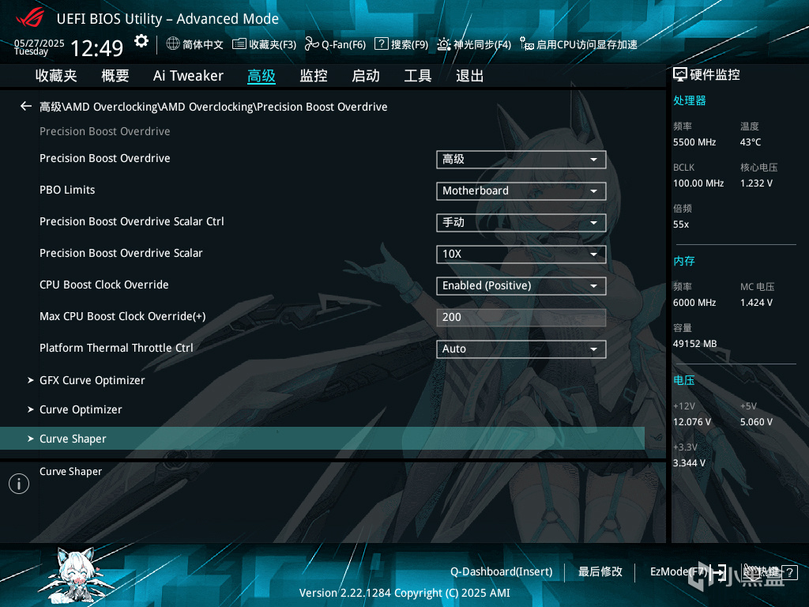Viewport: 809px width, 607px height.
Task: Click Version 2.22.1284 copyright text
Action: click(404, 593)
